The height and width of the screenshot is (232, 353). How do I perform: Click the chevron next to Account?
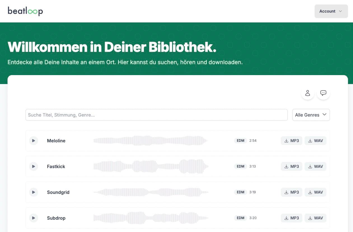(340, 11)
